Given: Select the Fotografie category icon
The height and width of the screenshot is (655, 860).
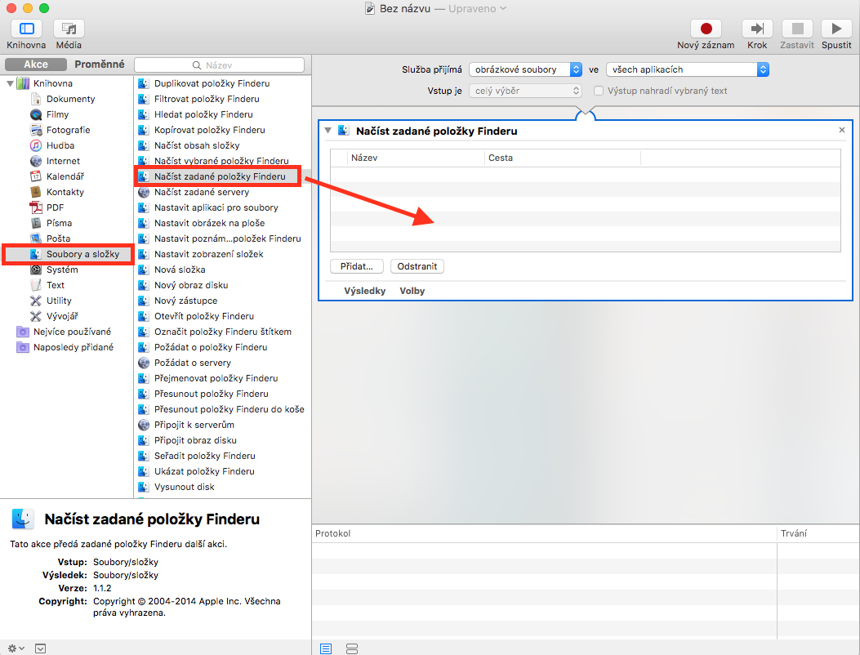Looking at the screenshot, I should pyautogui.click(x=37, y=130).
